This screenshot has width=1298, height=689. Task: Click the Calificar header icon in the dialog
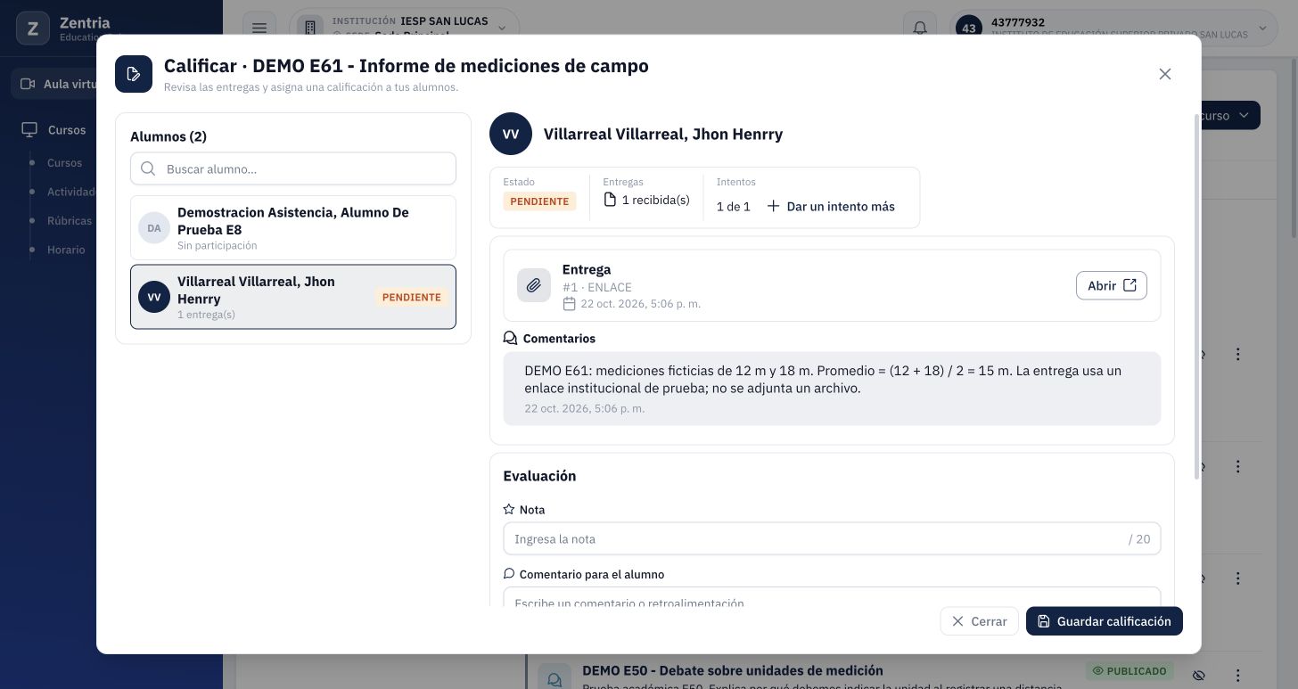point(134,74)
